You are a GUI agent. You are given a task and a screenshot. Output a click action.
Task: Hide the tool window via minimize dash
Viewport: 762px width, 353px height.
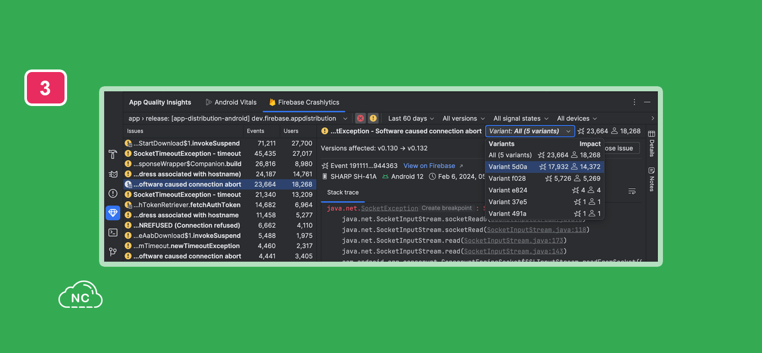coord(647,102)
